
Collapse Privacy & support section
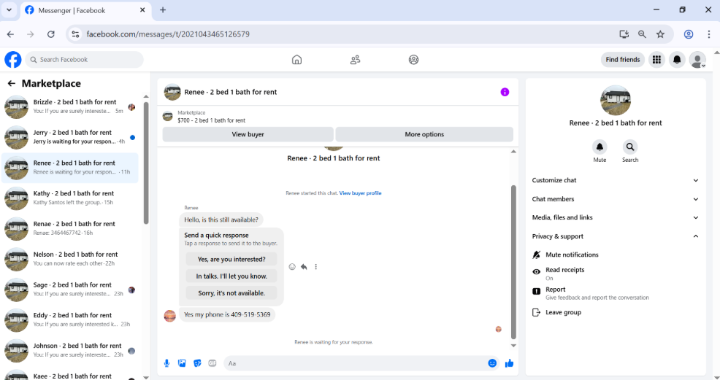pyautogui.click(x=616, y=236)
